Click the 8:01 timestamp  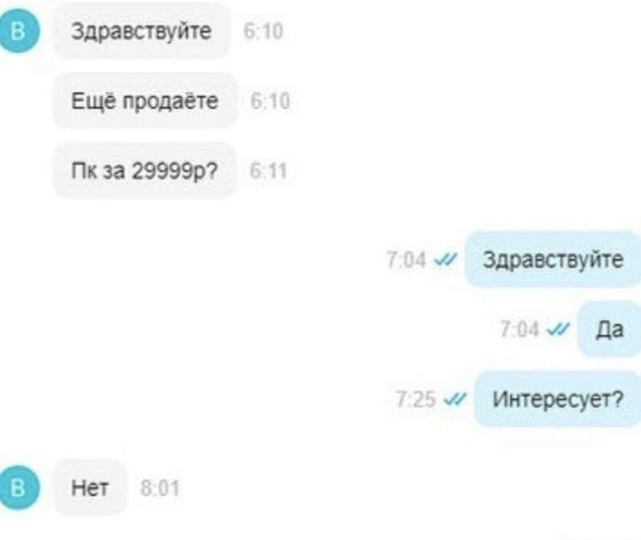coord(160,488)
